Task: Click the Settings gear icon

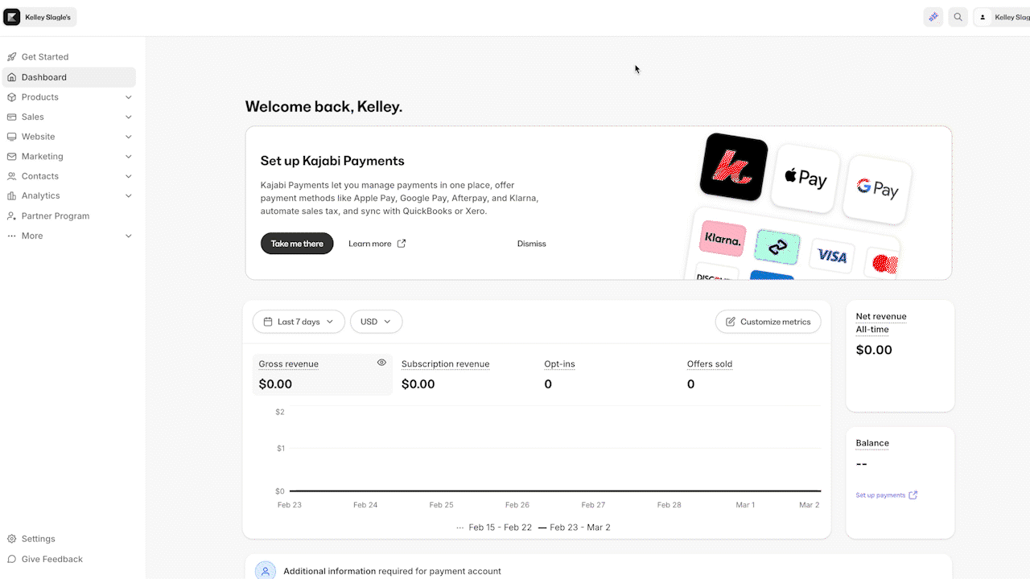Action: pyautogui.click(x=12, y=539)
